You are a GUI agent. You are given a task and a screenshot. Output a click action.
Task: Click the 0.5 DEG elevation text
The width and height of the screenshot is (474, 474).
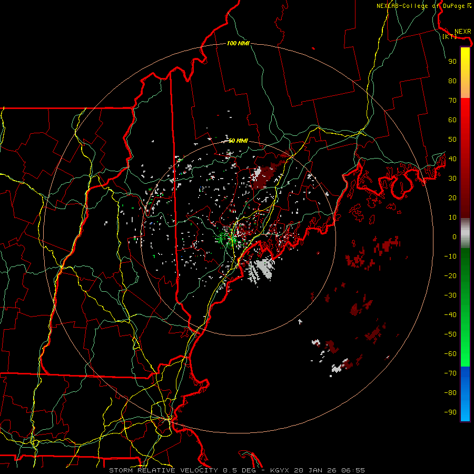point(240,470)
